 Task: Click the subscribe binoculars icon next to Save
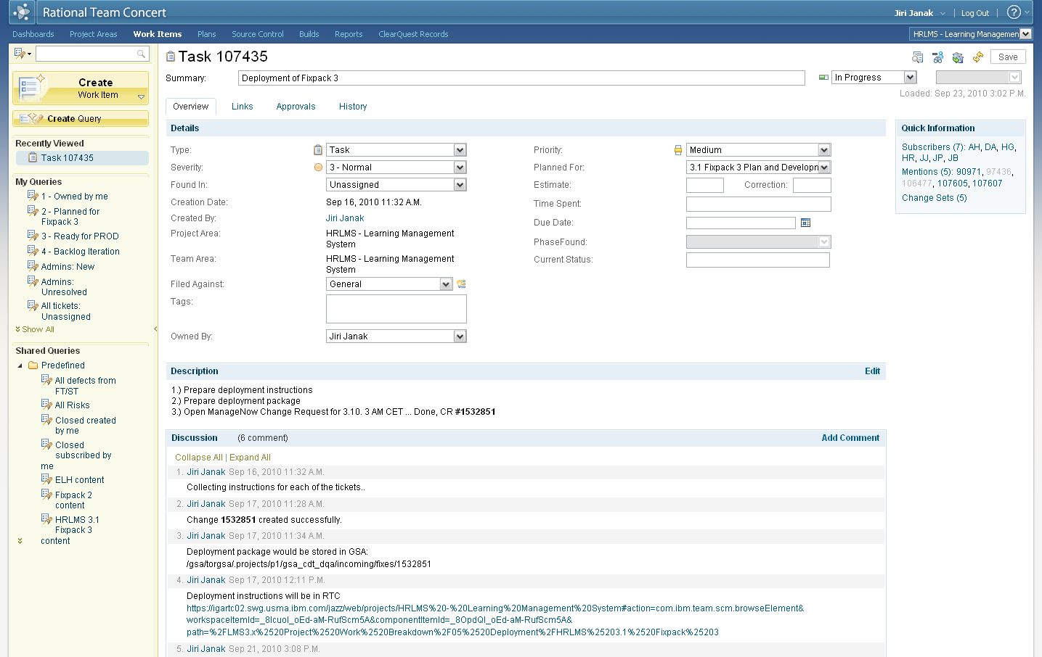point(938,57)
